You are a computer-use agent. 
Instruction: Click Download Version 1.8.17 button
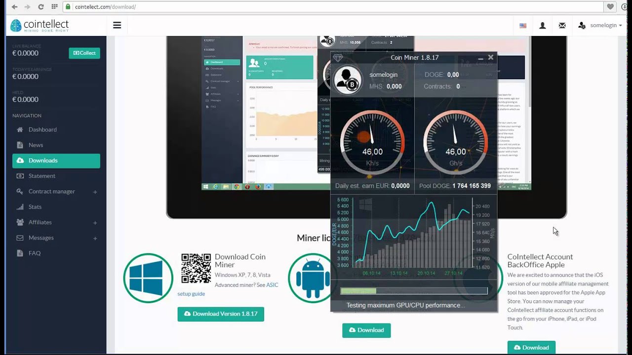(x=221, y=314)
